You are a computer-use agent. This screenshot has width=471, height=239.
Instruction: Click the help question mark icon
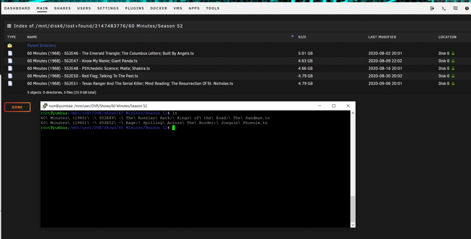(467, 8)
